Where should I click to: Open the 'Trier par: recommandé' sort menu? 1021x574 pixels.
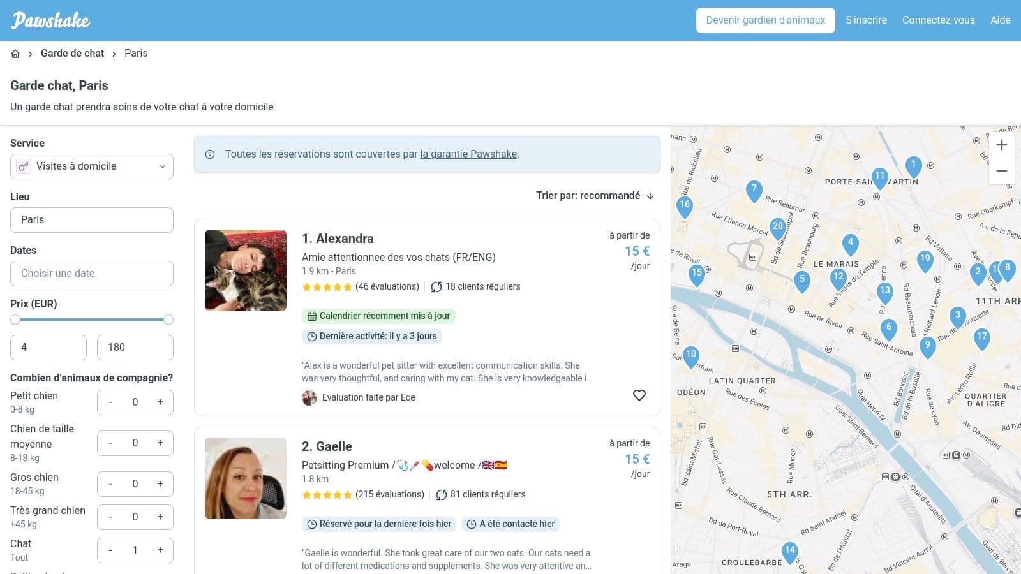pyautogui.click(x=594, y=196)
